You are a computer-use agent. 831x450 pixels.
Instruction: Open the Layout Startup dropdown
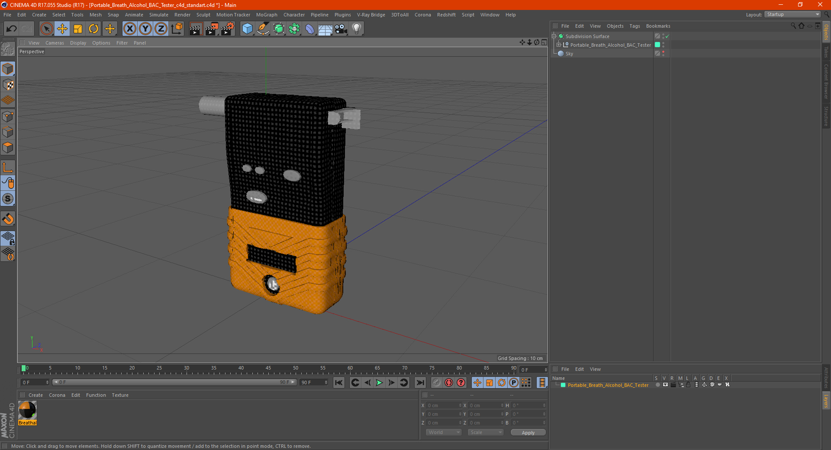click(x=792, y=14)
